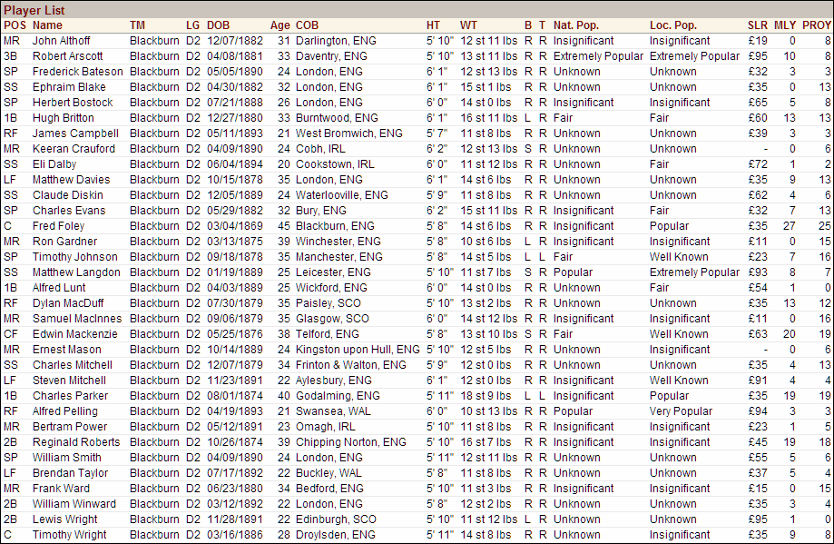834x544 pixels.
Task: Sort by the WT column header
Action: tap(468, 25)
